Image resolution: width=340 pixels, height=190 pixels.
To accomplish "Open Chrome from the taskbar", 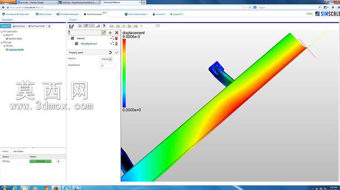I will (46, 188).
